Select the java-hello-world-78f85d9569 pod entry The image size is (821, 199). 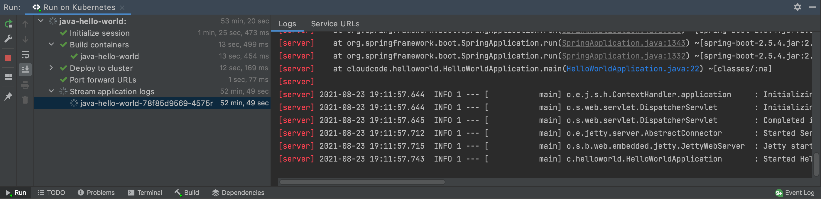(x=147, y=103)
